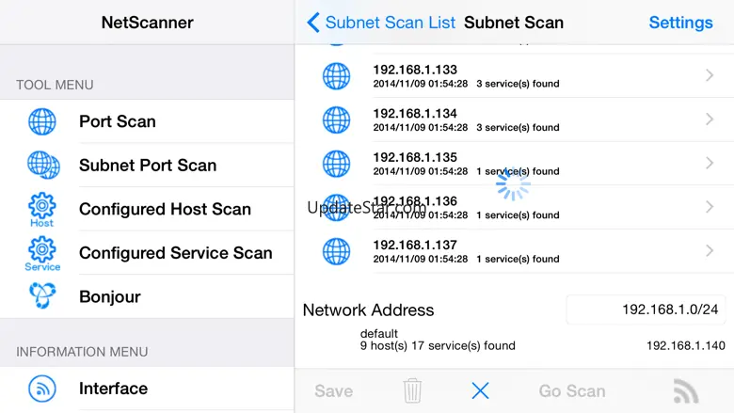Click '3 service(s) found' for 192.168.1.133
The image size is (734, 413).
click(x=518, y=84)
